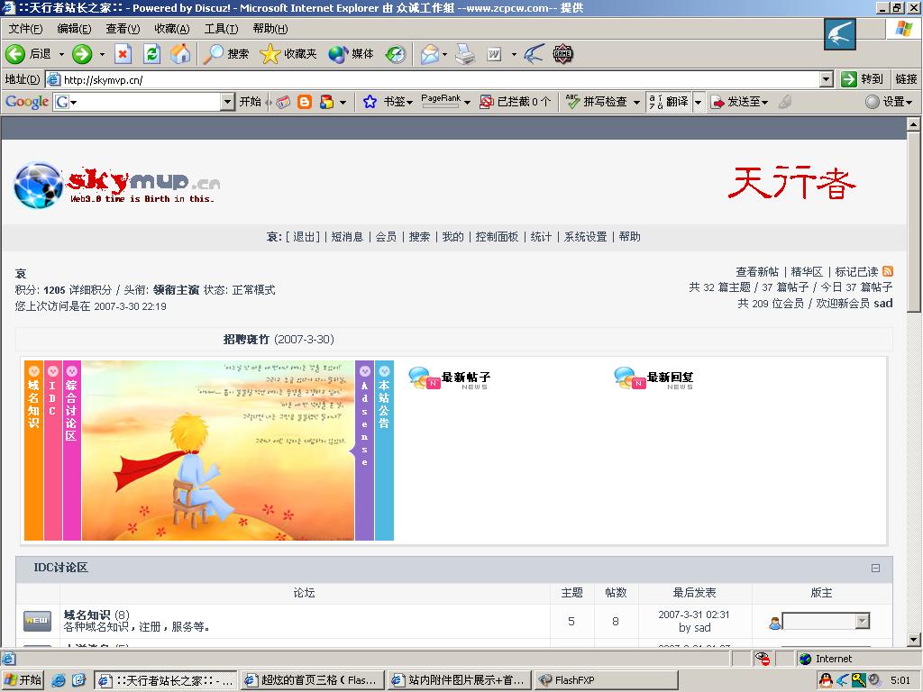Open the 收藏(A) menu
This screenshot has height=692, width=923.
coord(172,29)
